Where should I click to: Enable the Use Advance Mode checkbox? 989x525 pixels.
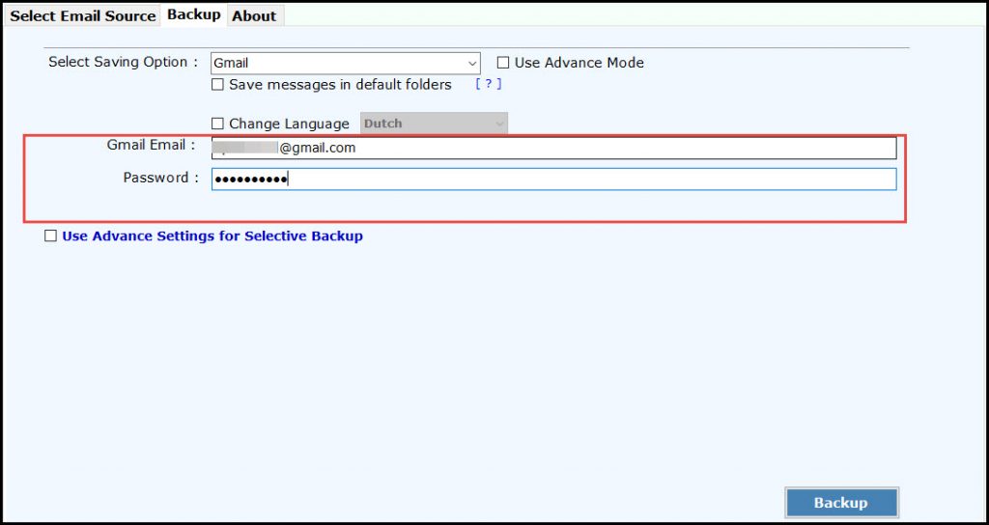pyautogui.click(x=503, y=63)
